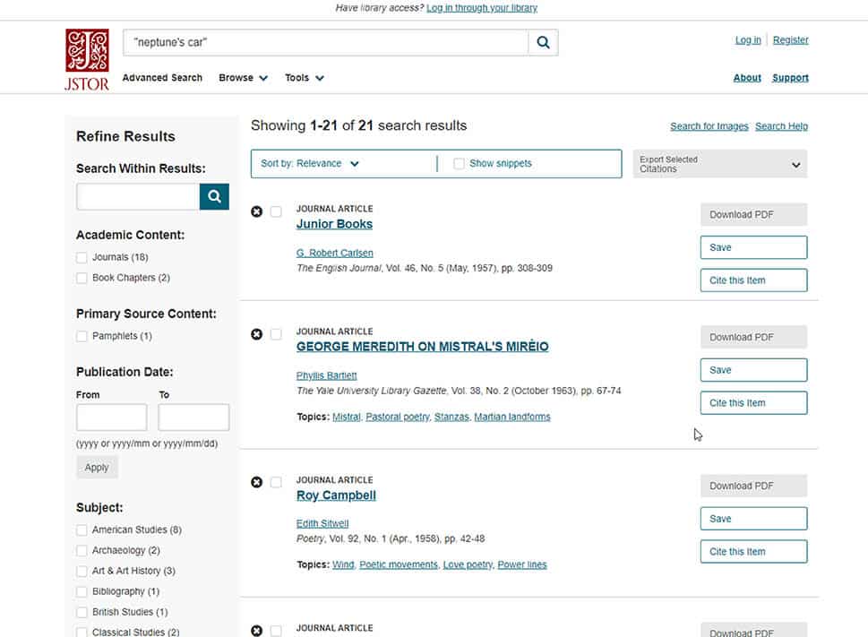Check the American Studies (8) subject
The height and width of the screenshot is (637, 868).
coord(82,530)
